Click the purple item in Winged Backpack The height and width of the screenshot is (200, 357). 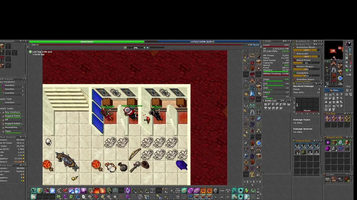pos(328,143)
